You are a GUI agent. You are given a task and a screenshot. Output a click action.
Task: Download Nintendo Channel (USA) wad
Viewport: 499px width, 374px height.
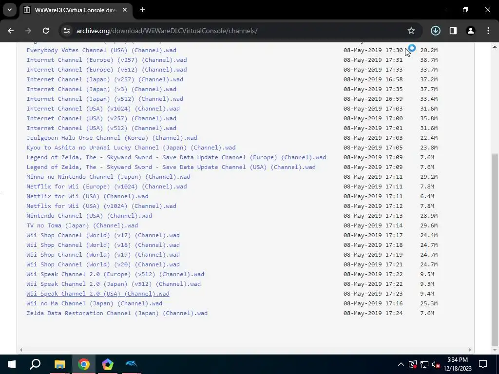(89, 216)
